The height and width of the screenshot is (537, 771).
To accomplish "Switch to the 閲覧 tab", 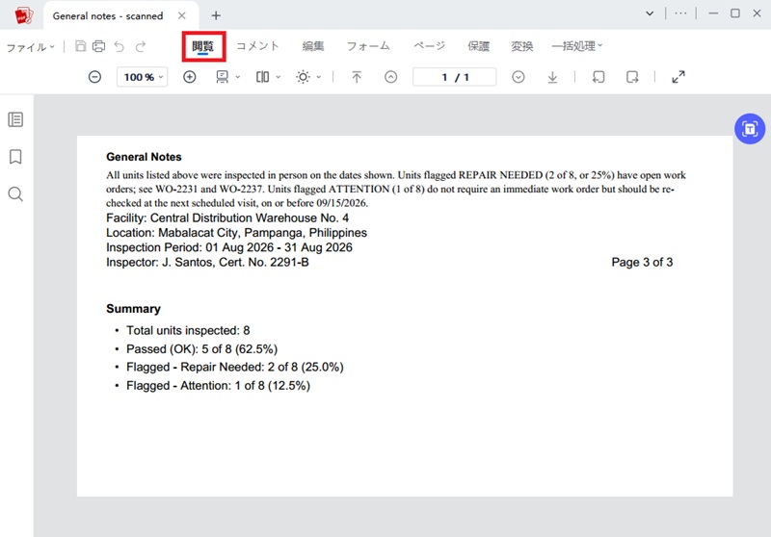I will coord(203,46).
